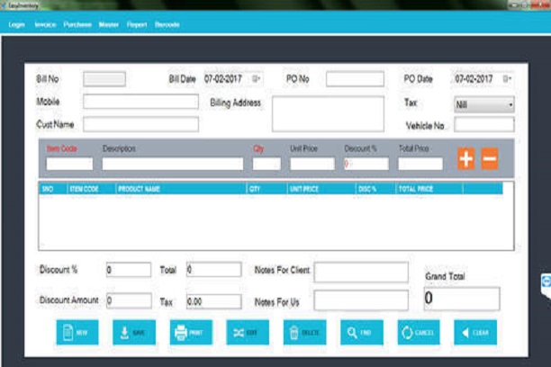Click the Cust Name input field

click(x=141, y=124)
